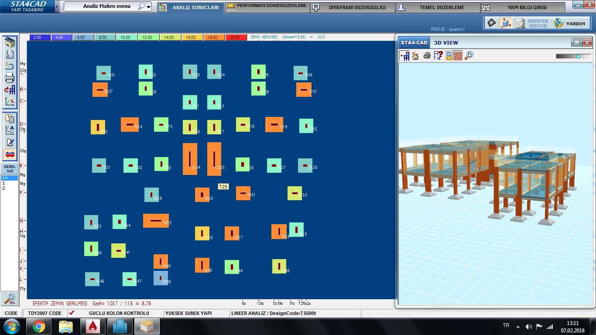Toggle the check/cross box icon in 3D view
Image resolution: width=596 pixels, height=335 pixels.
pos(449,56)
